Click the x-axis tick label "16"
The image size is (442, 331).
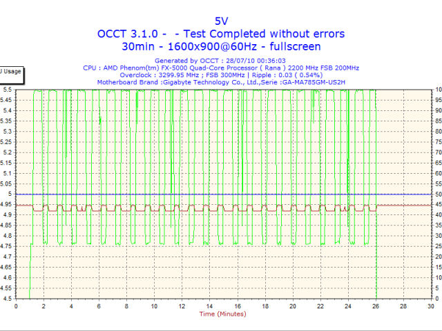click(x=238, y=306)
